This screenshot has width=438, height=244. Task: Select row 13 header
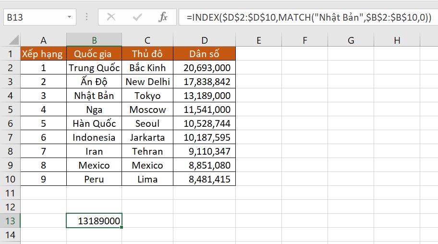point(10,221)
